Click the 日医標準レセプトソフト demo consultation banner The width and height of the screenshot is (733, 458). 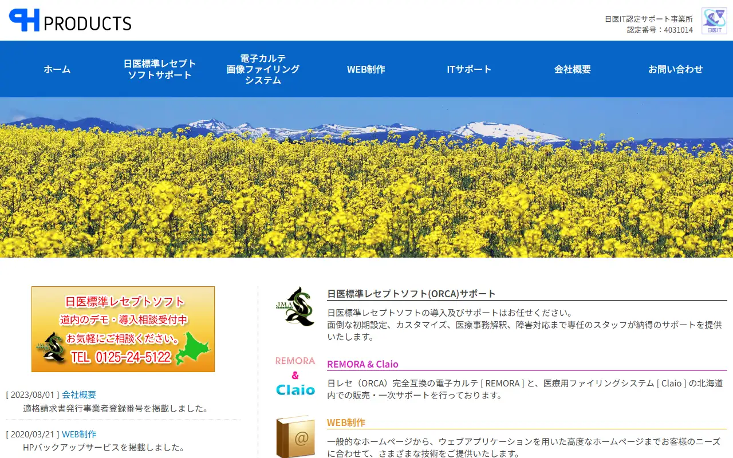pos(123,329)
